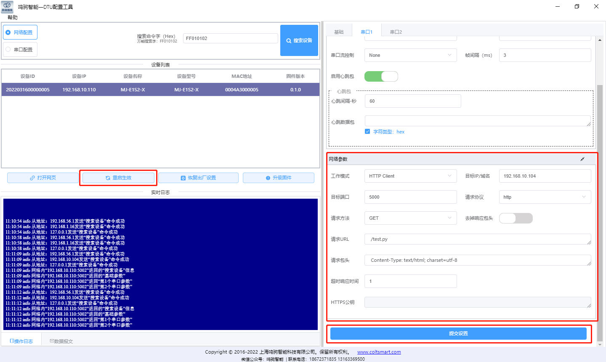Click the 操作日志 tab icon

click(12, 341)
